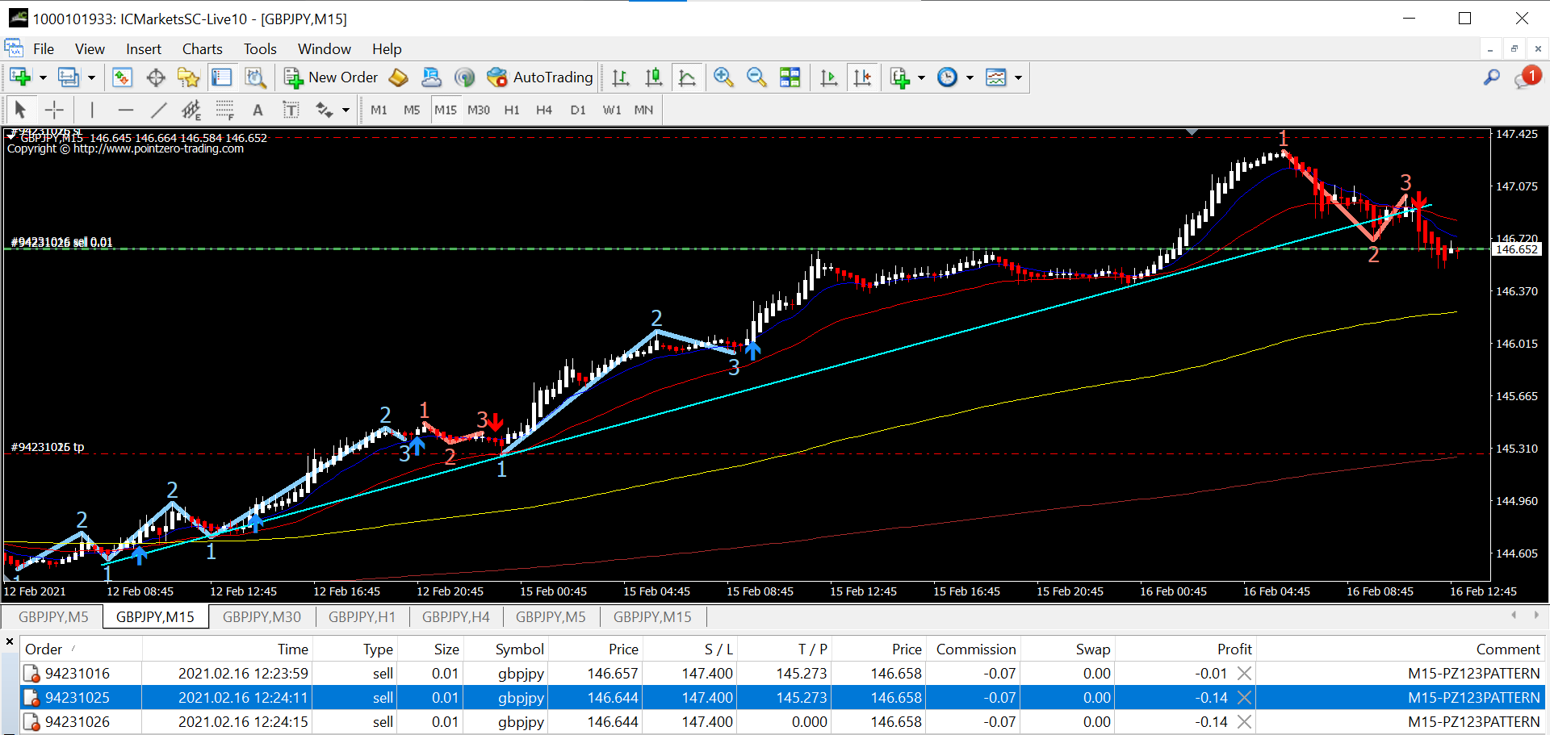Expand the Indicators dropdown arrow

click(x=921, y=77)
